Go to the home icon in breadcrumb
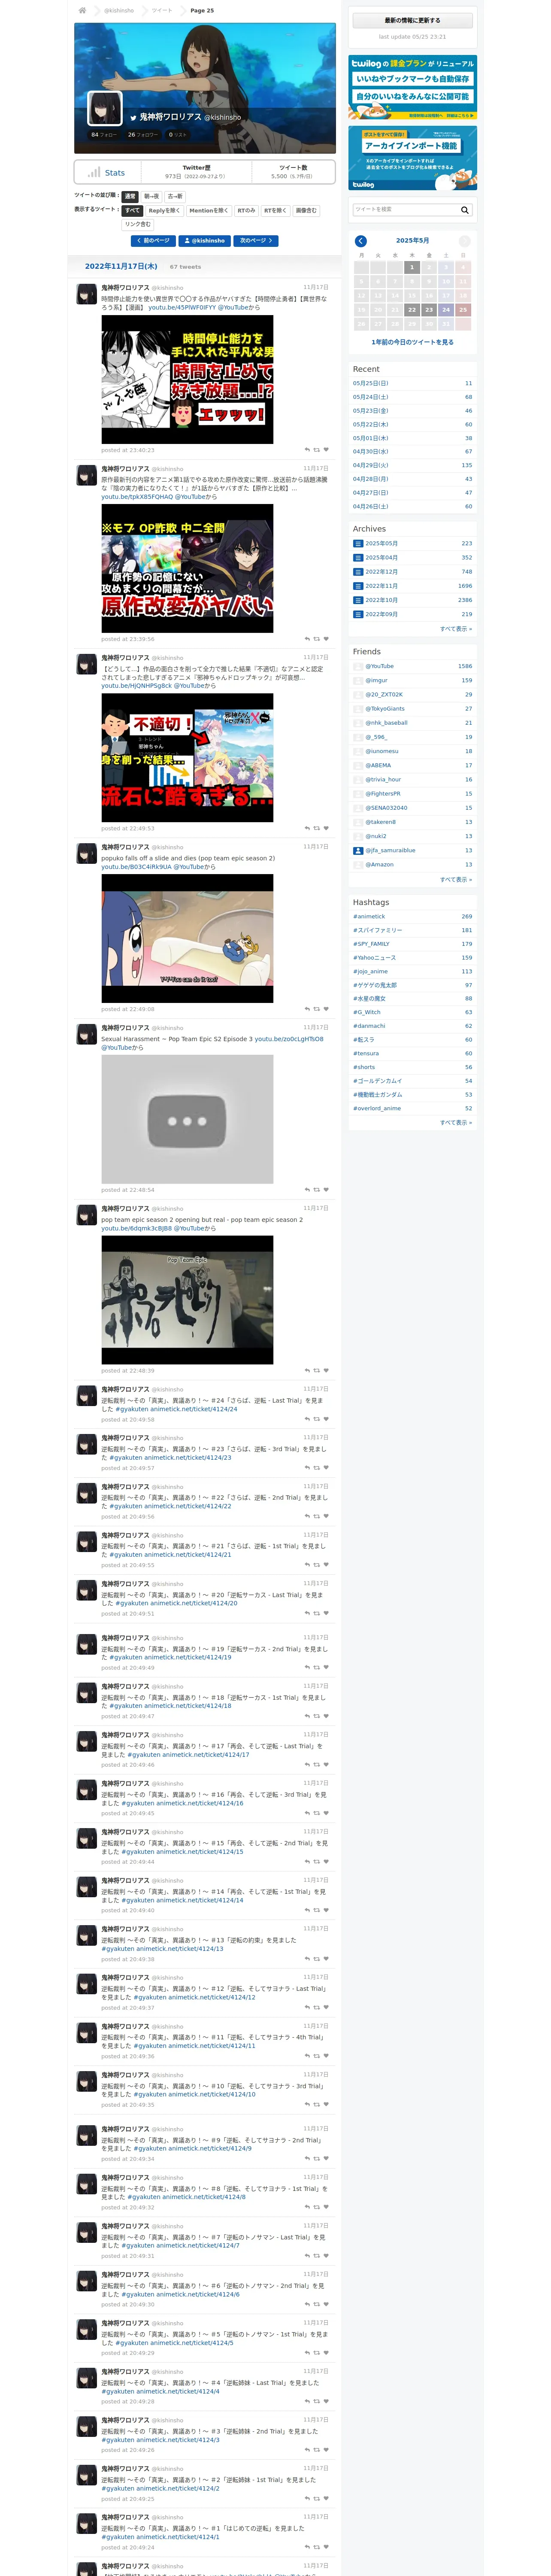Viewport: 551px width, 2576px height. [x=82, y=10]
